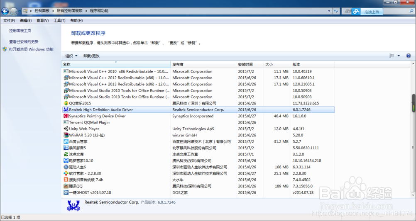Click the 拖拽上传 button
The image size is (416, 221).
coord(367,11)
